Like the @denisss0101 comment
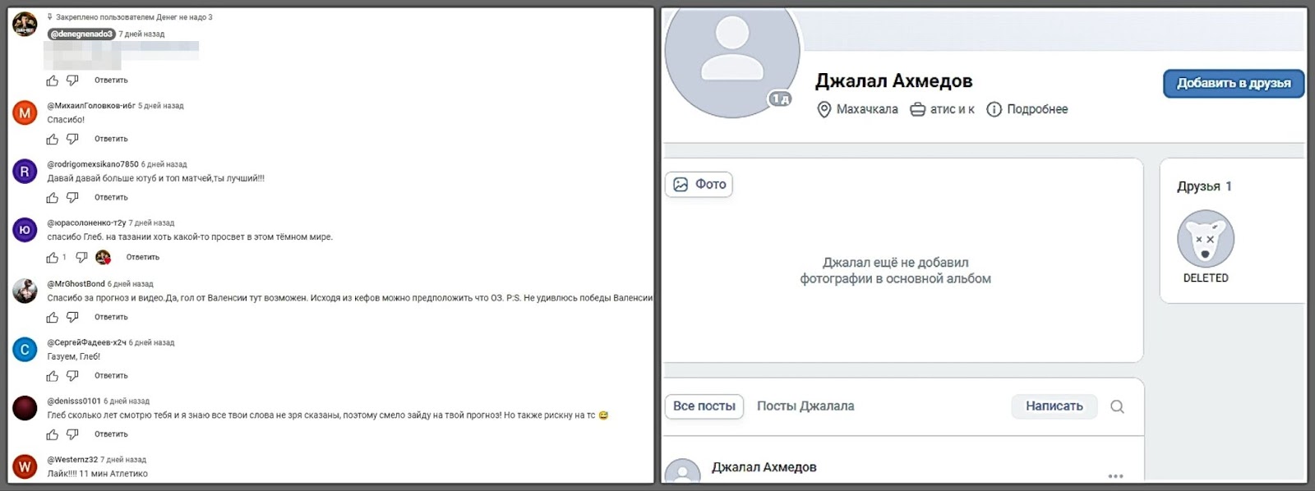This screenshot has height=491, width=1315. tap(53, 434)
